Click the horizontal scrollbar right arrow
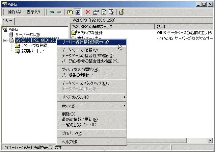The height and width of the screenshot is (152, 215). pyautogui.click(x=210, y=140)
